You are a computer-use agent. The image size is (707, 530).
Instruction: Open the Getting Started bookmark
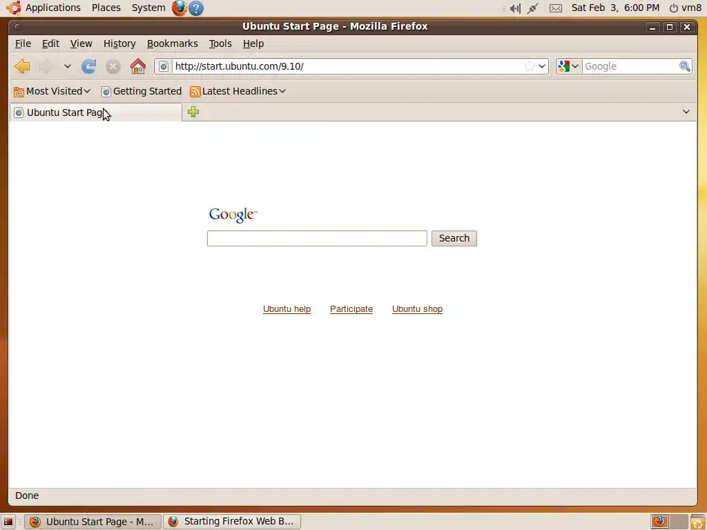(142, 91)
